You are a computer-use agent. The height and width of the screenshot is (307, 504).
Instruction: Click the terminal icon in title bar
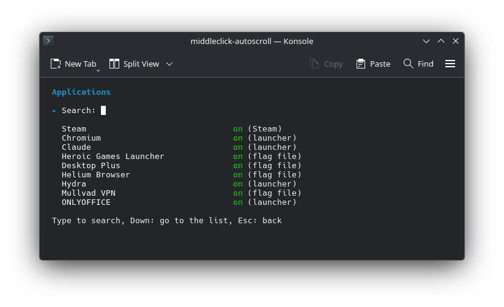click(x=48, y=41)
